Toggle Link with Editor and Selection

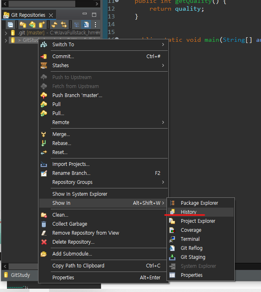pyautogui.click(x=64, y=25)
